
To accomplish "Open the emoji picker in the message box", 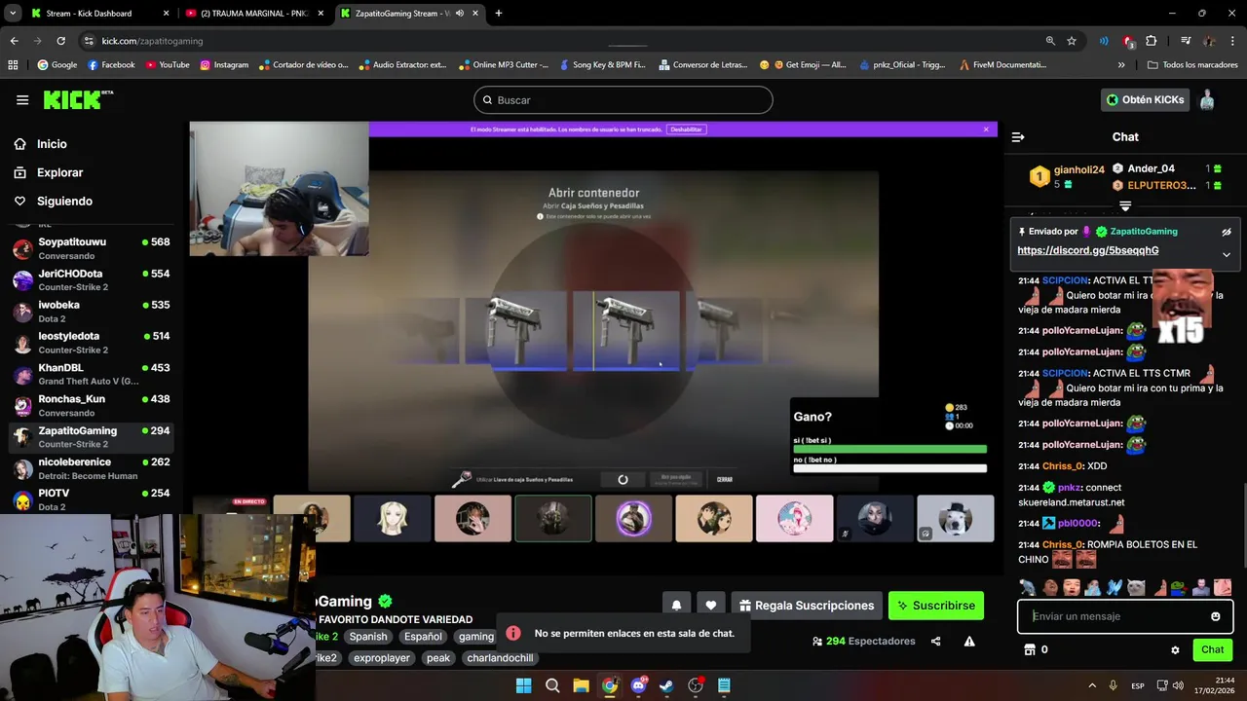I will 1215,616.
